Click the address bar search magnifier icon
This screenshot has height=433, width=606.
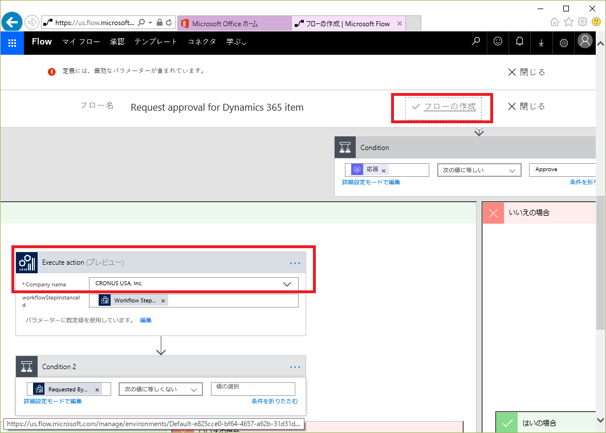(141, 22)
